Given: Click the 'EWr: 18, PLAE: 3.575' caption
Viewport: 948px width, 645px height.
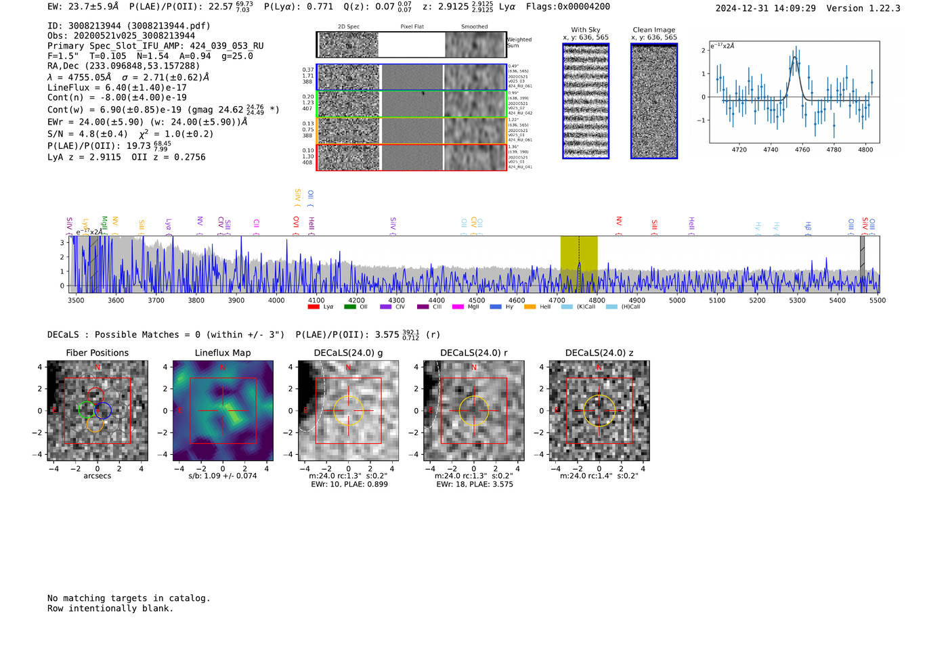Looking at the screenshot, I should click(475, 485).
